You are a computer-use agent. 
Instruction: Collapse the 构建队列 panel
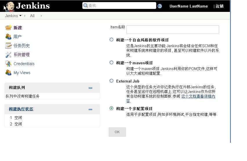pyautogui.click(x=90, y=88)
